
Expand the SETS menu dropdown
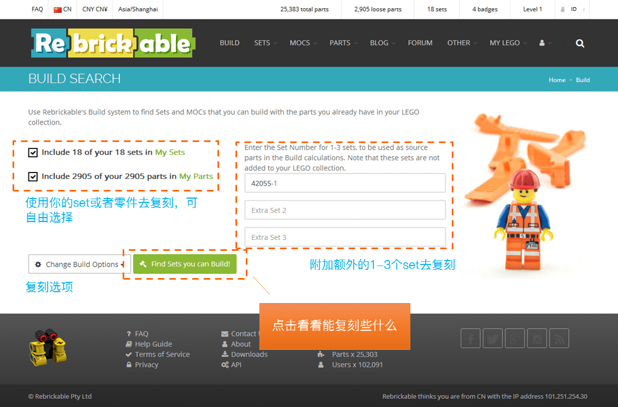[265, 43]
